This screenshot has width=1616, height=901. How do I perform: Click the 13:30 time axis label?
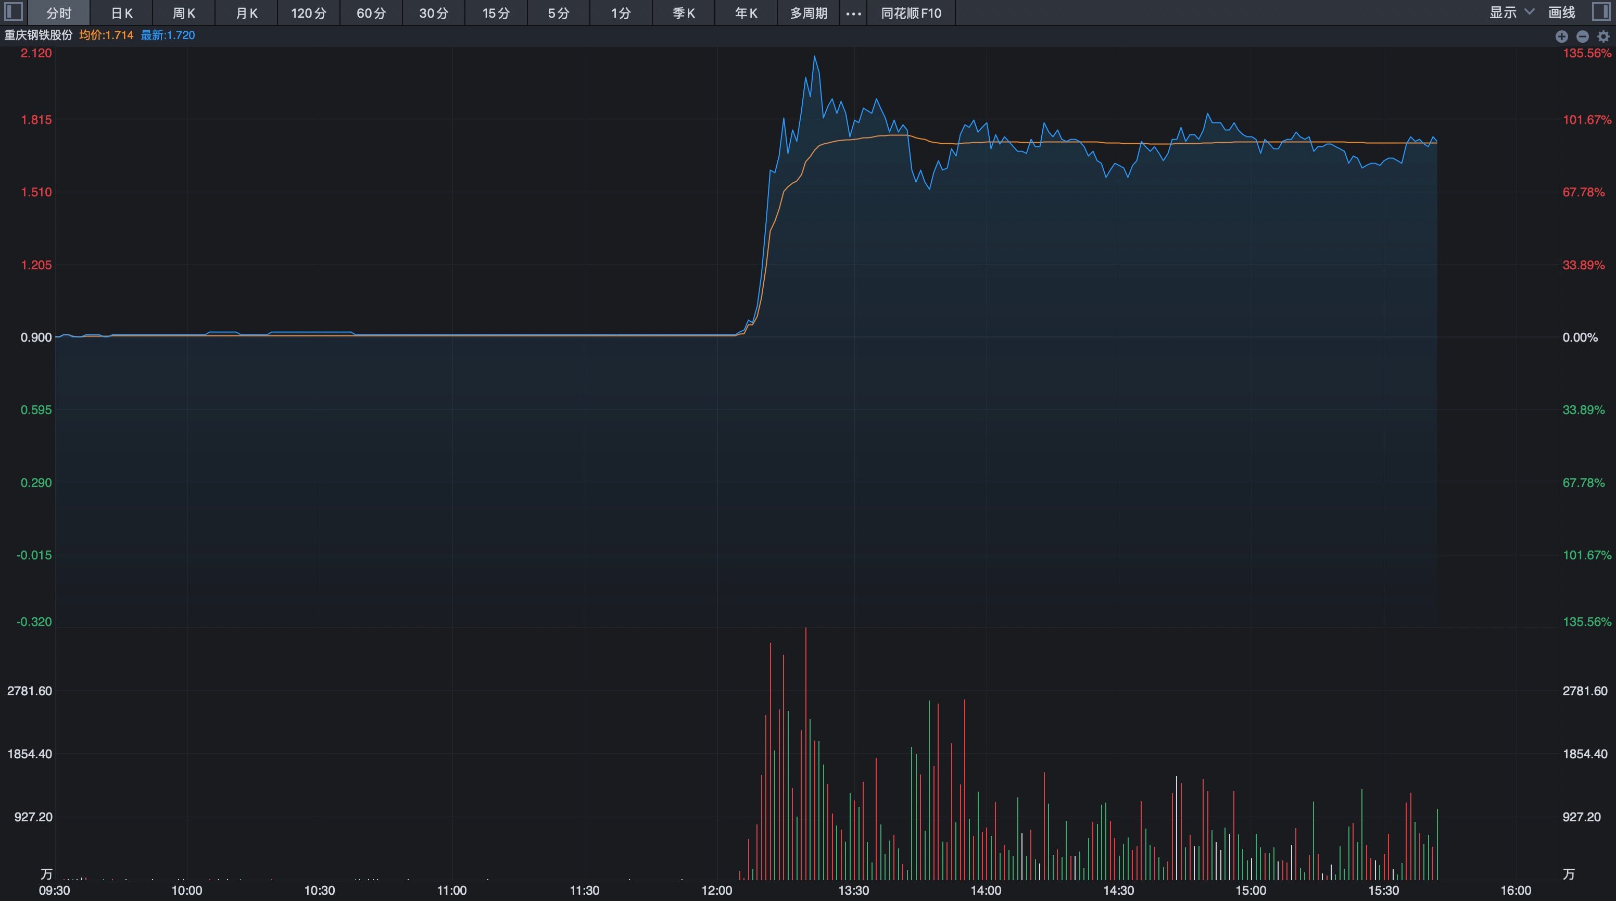click(x=854, y=891)
